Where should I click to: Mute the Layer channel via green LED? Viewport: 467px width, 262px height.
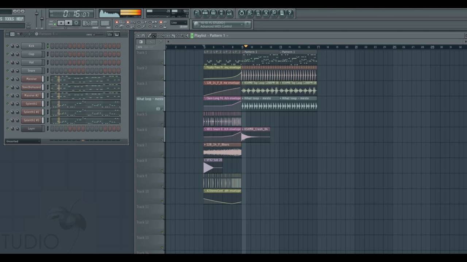tap(7, 128)
